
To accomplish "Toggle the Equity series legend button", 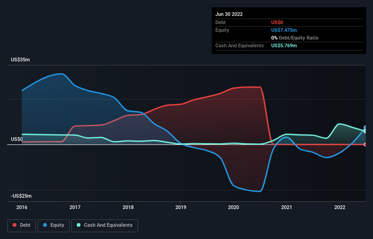I will pos(54,225).
